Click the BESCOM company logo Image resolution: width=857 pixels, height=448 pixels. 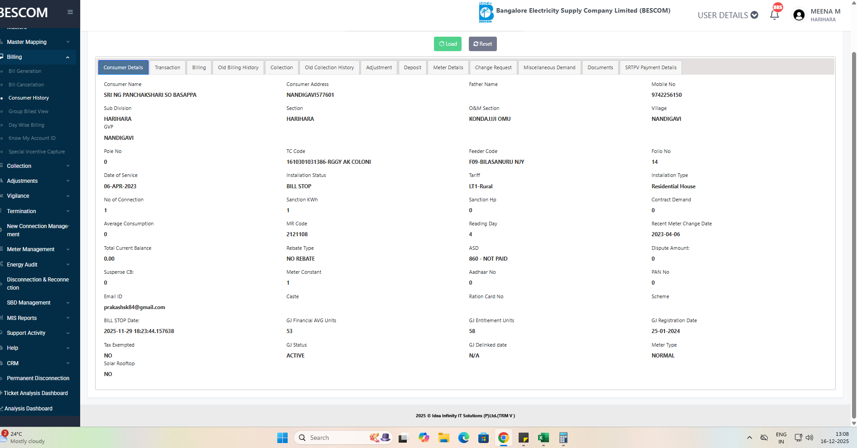click(486, 12)
